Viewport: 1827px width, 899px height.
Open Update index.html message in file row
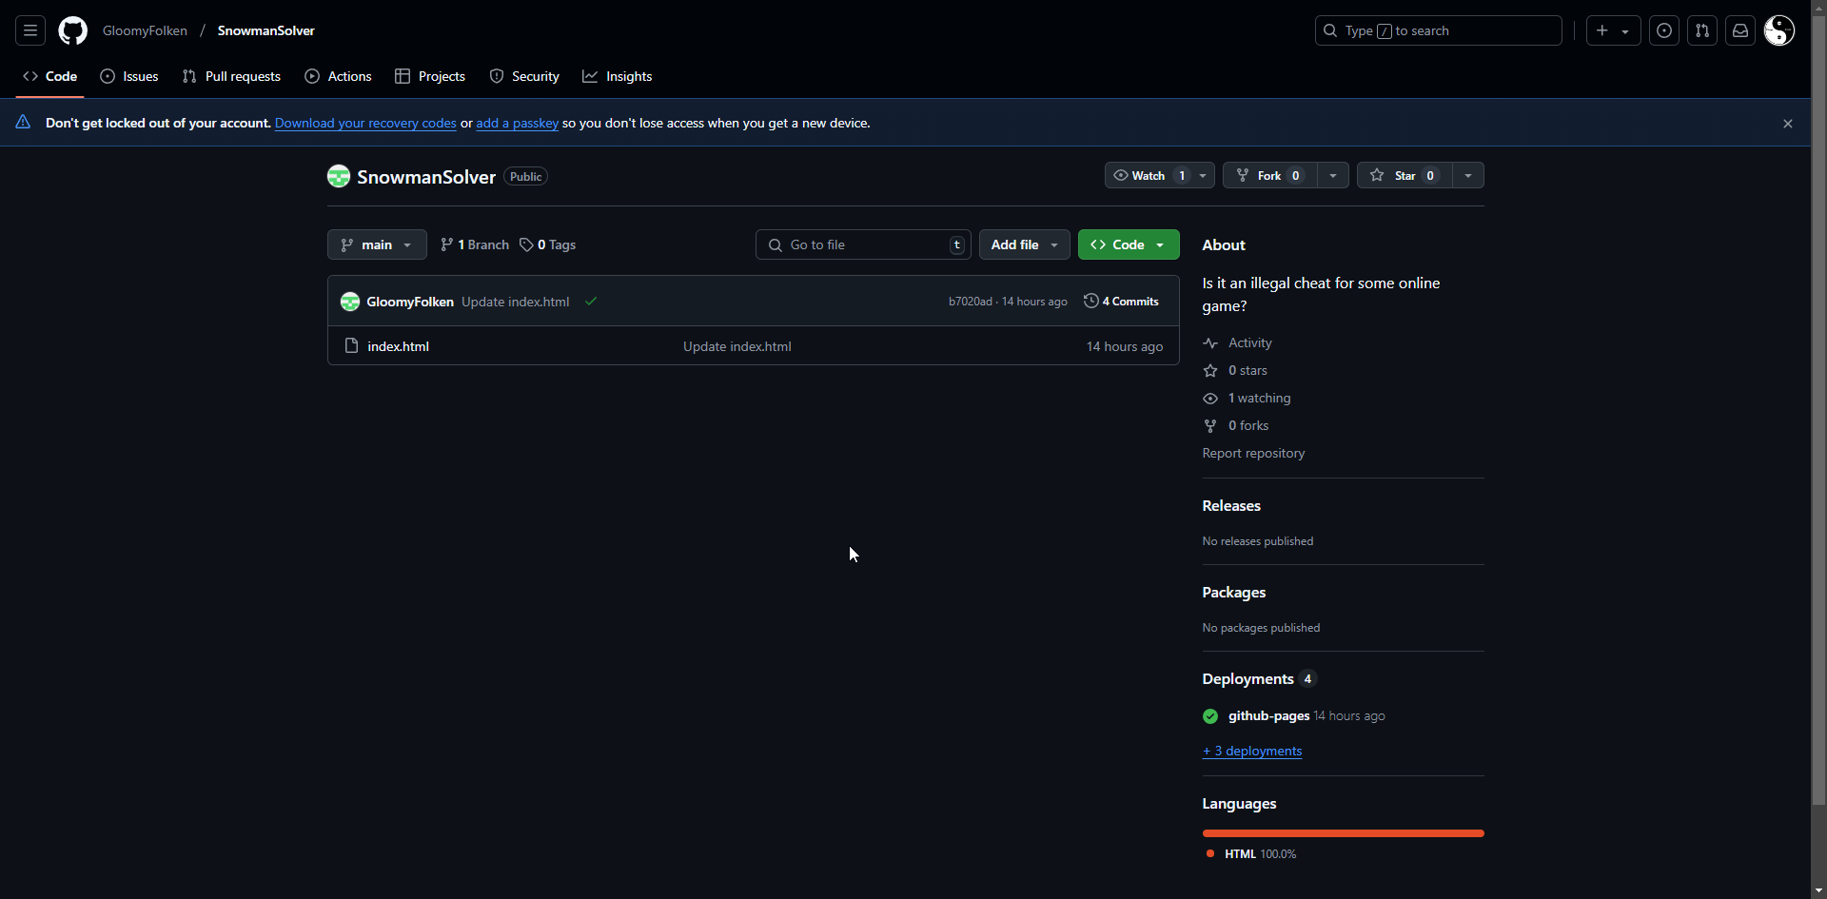click(737, 346)
